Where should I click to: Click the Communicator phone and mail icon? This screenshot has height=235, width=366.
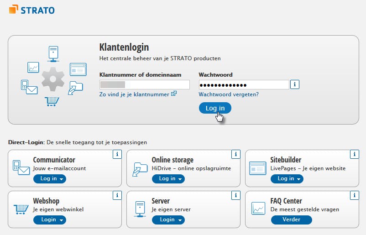pyautogui.click(x=21, y=167)
